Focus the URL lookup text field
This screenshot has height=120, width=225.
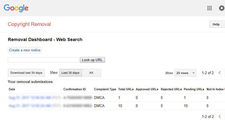tap(43, 60)
